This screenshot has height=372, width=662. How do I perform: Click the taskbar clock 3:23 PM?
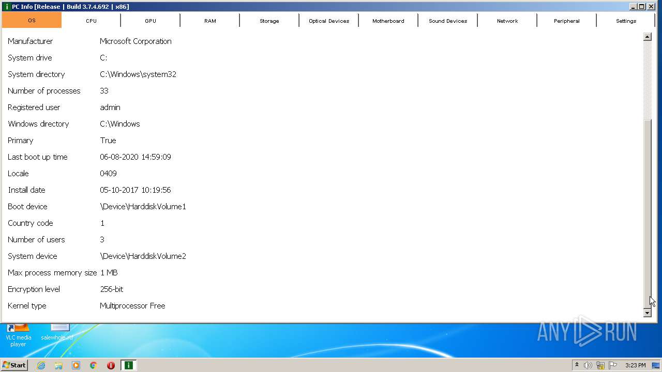coord(635,365)
